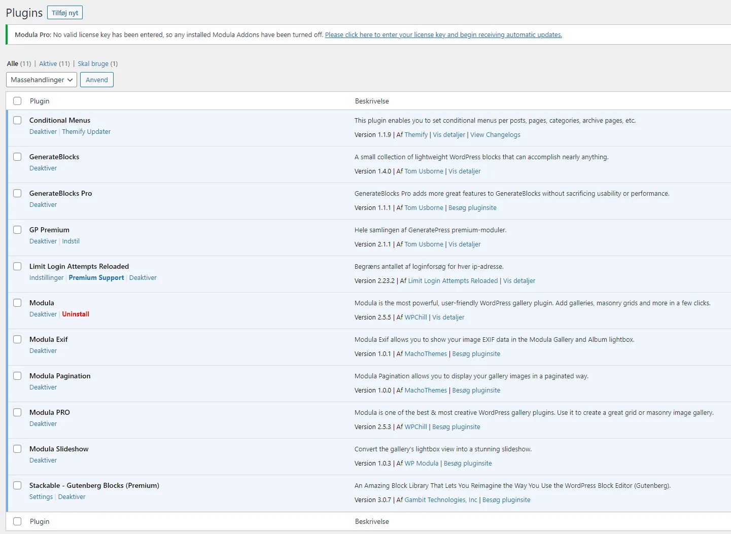Open Limit Login Attempts Reloaded author link
Screen dimensions: 731x534
click(453, 280)
